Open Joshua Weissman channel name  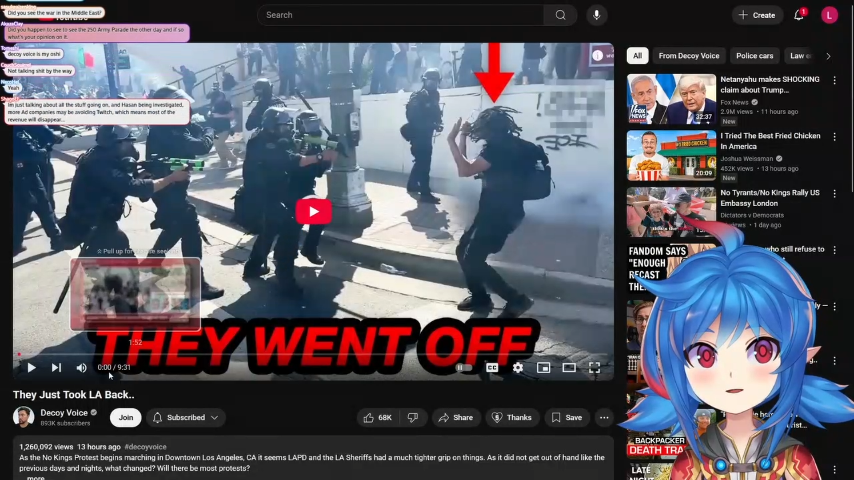(x=746, y=159)
